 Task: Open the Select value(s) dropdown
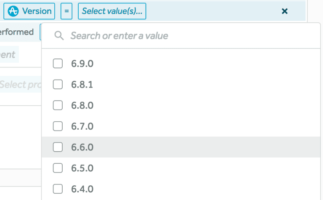[x=112, y=11]
